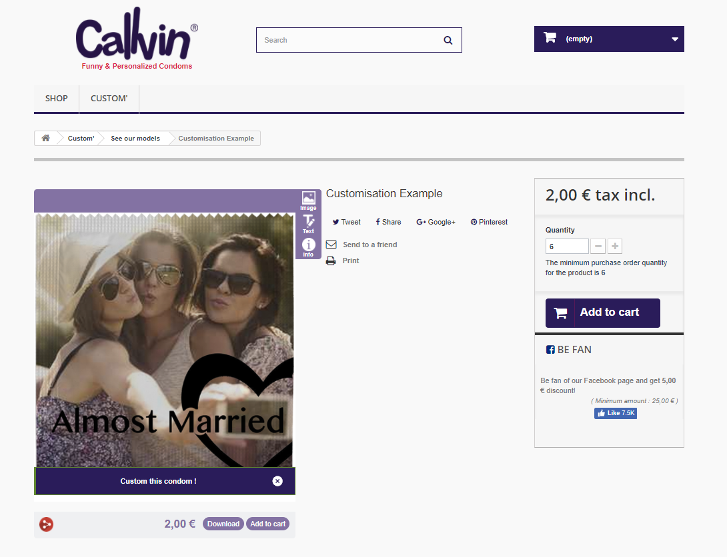Open the SHOP menu
This screenshot has height=557, width=727.
click(57, 99)
